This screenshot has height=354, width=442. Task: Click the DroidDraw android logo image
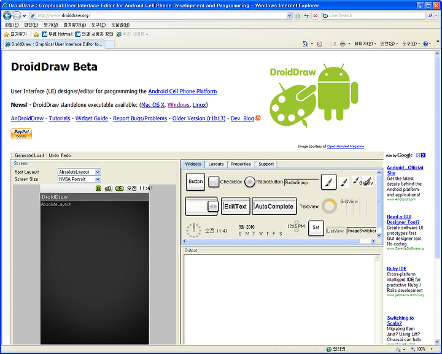[314, 96]
